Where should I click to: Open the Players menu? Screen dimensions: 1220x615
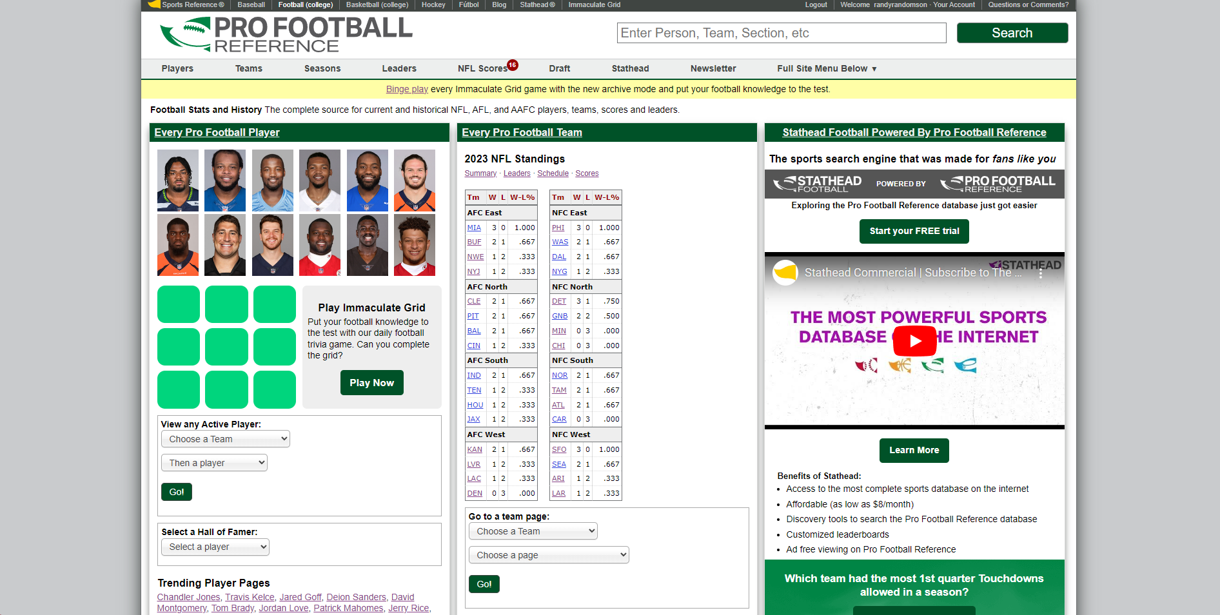[x=177, y=68]
